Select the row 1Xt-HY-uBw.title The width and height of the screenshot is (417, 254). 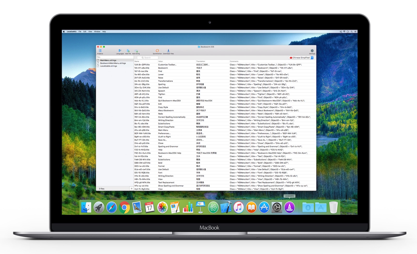point(225,68)
